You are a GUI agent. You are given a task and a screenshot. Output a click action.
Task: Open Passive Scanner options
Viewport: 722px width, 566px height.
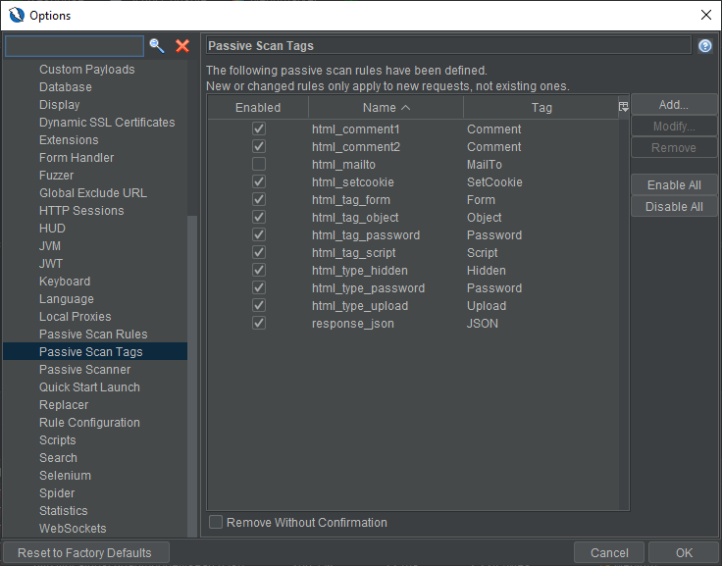point(84,370)
